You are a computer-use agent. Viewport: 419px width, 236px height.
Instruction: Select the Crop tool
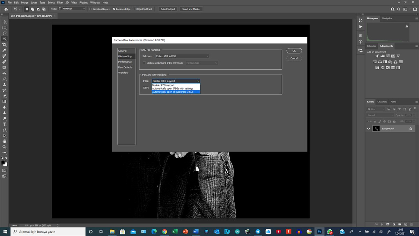pyautogui.click(x=5, y=45)
